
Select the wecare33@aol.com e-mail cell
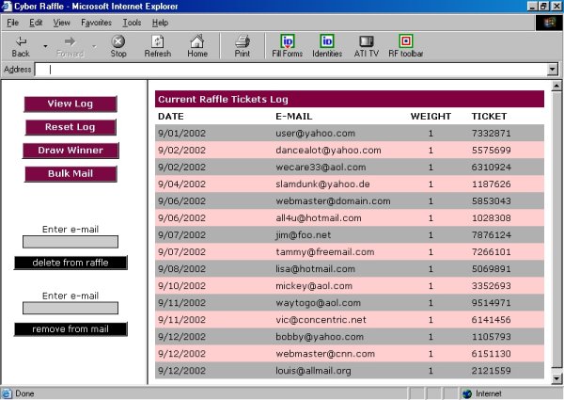[x=321, y=167]
